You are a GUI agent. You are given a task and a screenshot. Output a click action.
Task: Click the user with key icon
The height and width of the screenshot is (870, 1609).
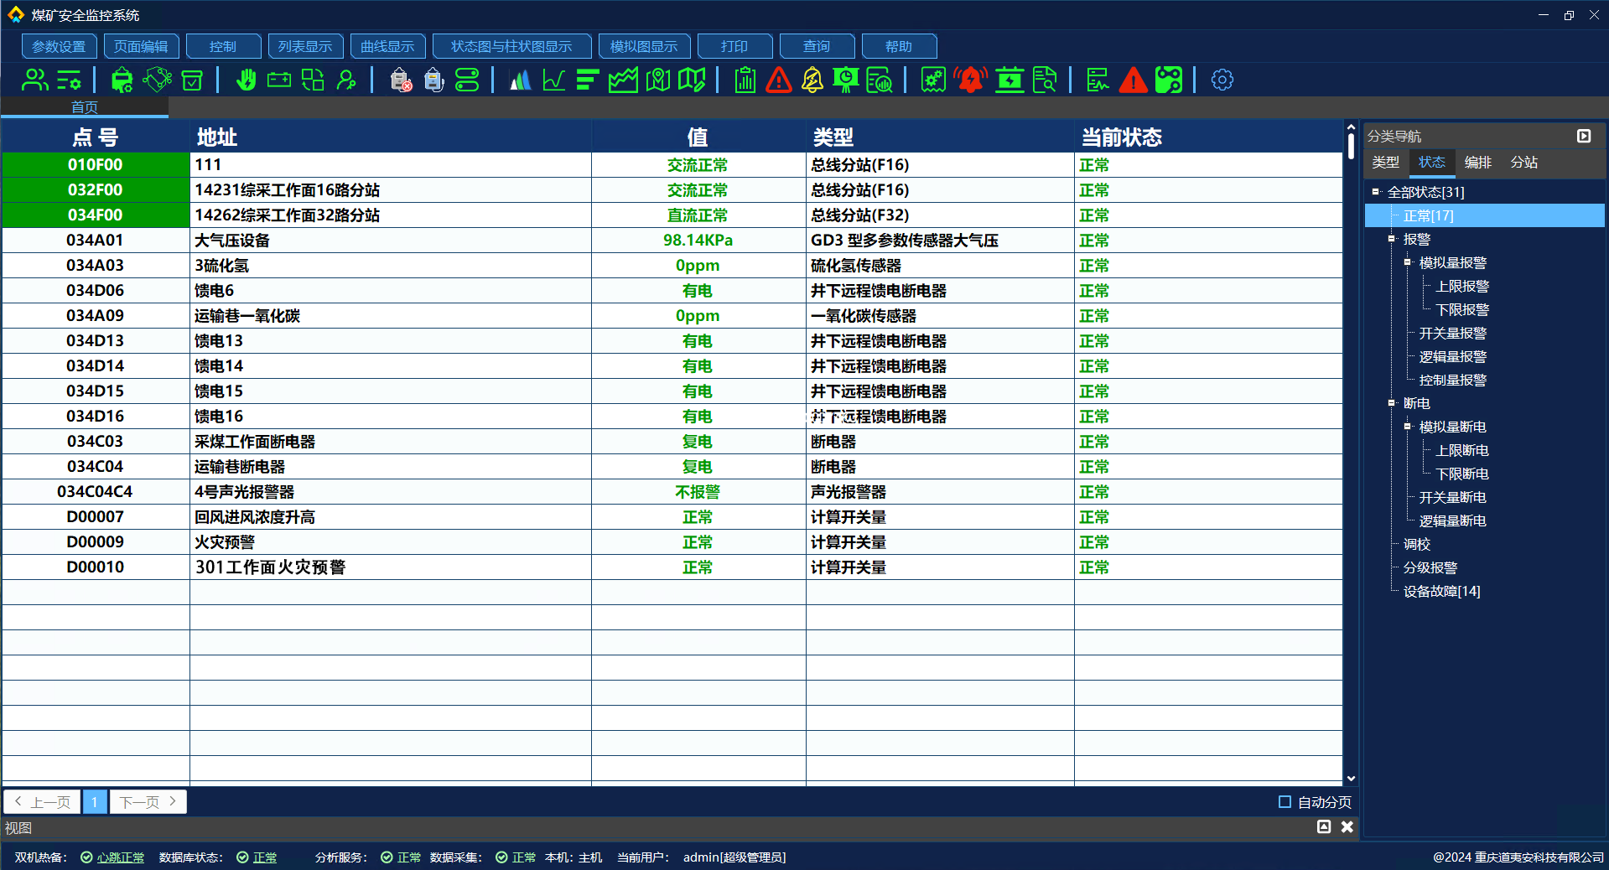pyautogui.click(x=346, y=80)
